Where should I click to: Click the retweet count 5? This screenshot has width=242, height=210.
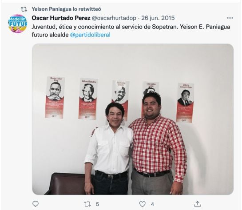pyautogui.click(x=97, y=204)
